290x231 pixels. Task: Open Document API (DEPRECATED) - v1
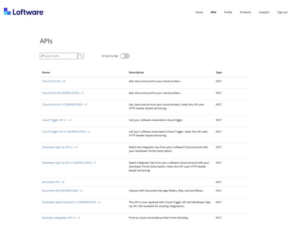pyautogui.click(x=62, y=190)
